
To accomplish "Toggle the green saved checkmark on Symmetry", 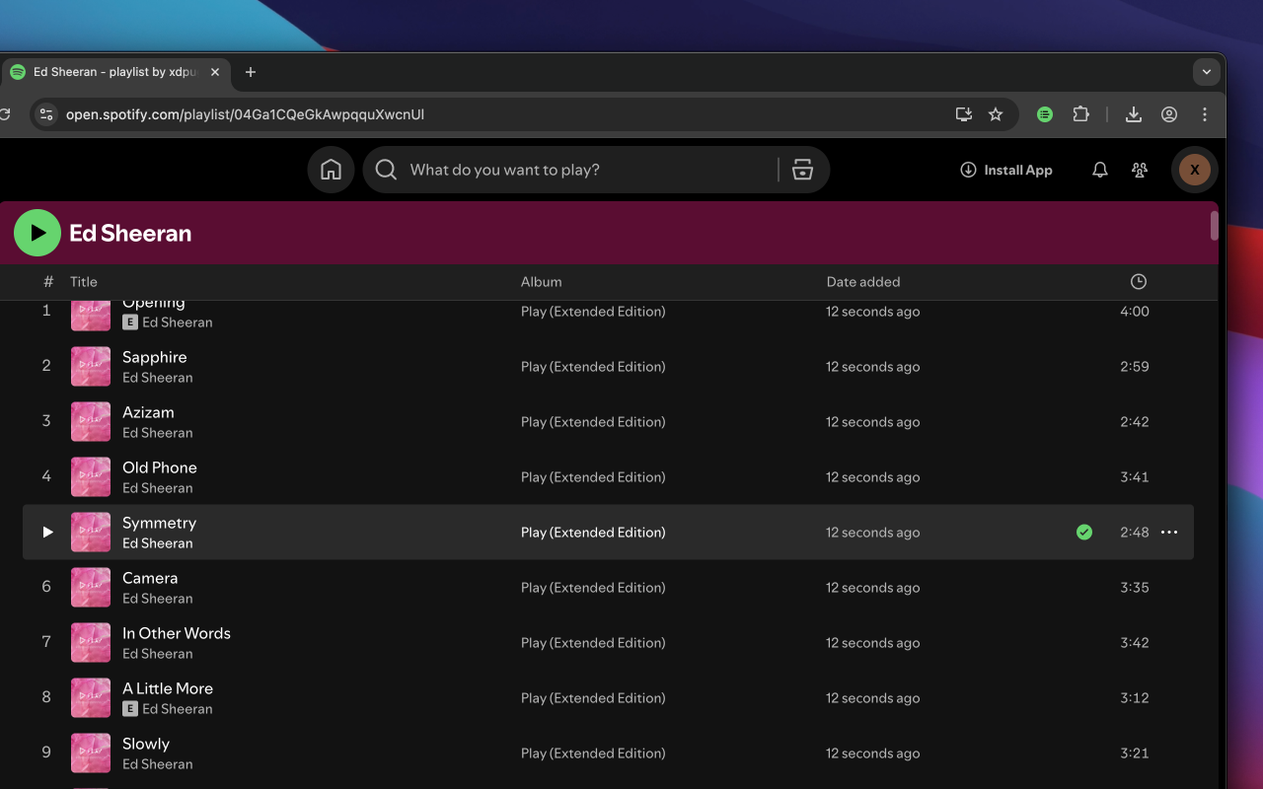I will [1084, 532].
